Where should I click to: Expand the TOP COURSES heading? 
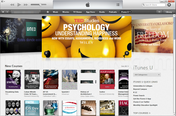coord(142,113)
